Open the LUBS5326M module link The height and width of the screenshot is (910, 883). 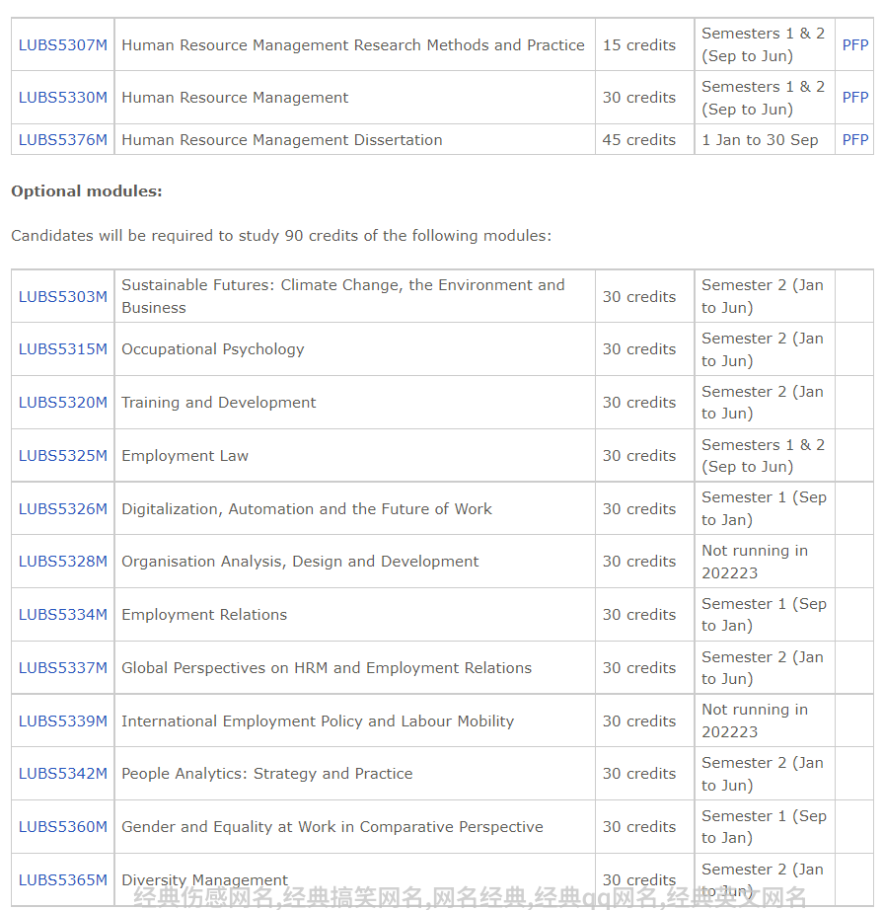[63, 509]
